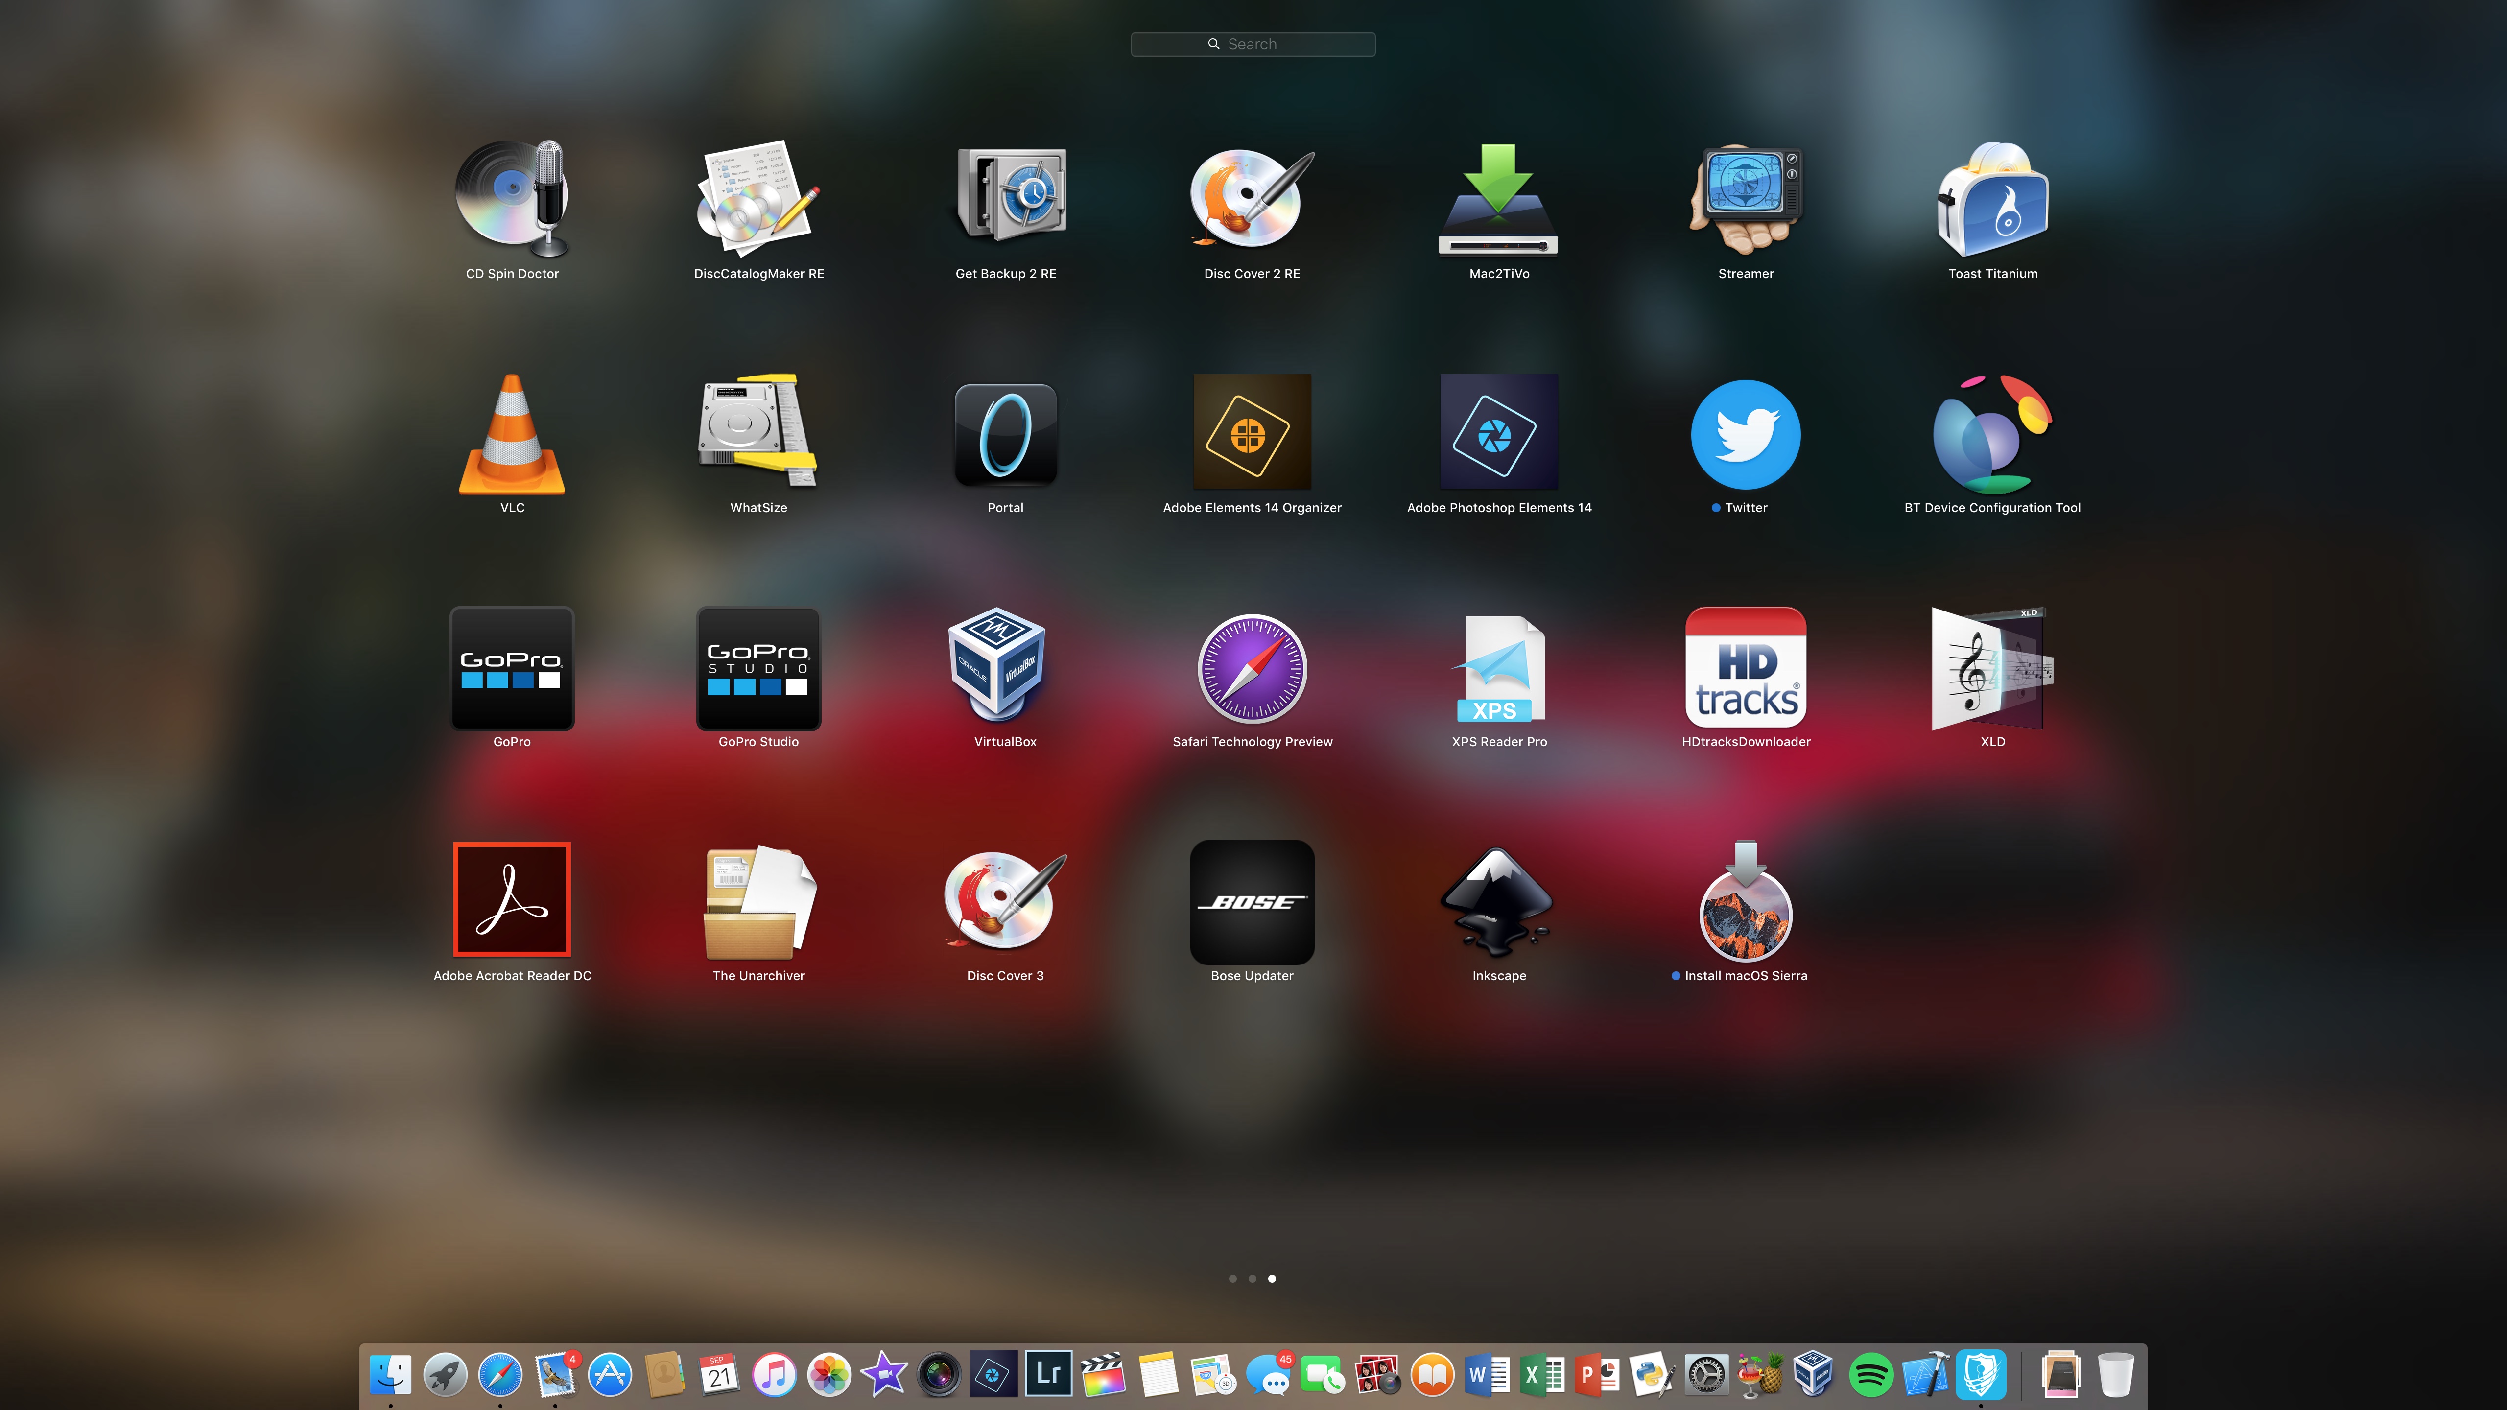
Task: Launch WhatSize disk utility
Action: click(x=758, y=434)
